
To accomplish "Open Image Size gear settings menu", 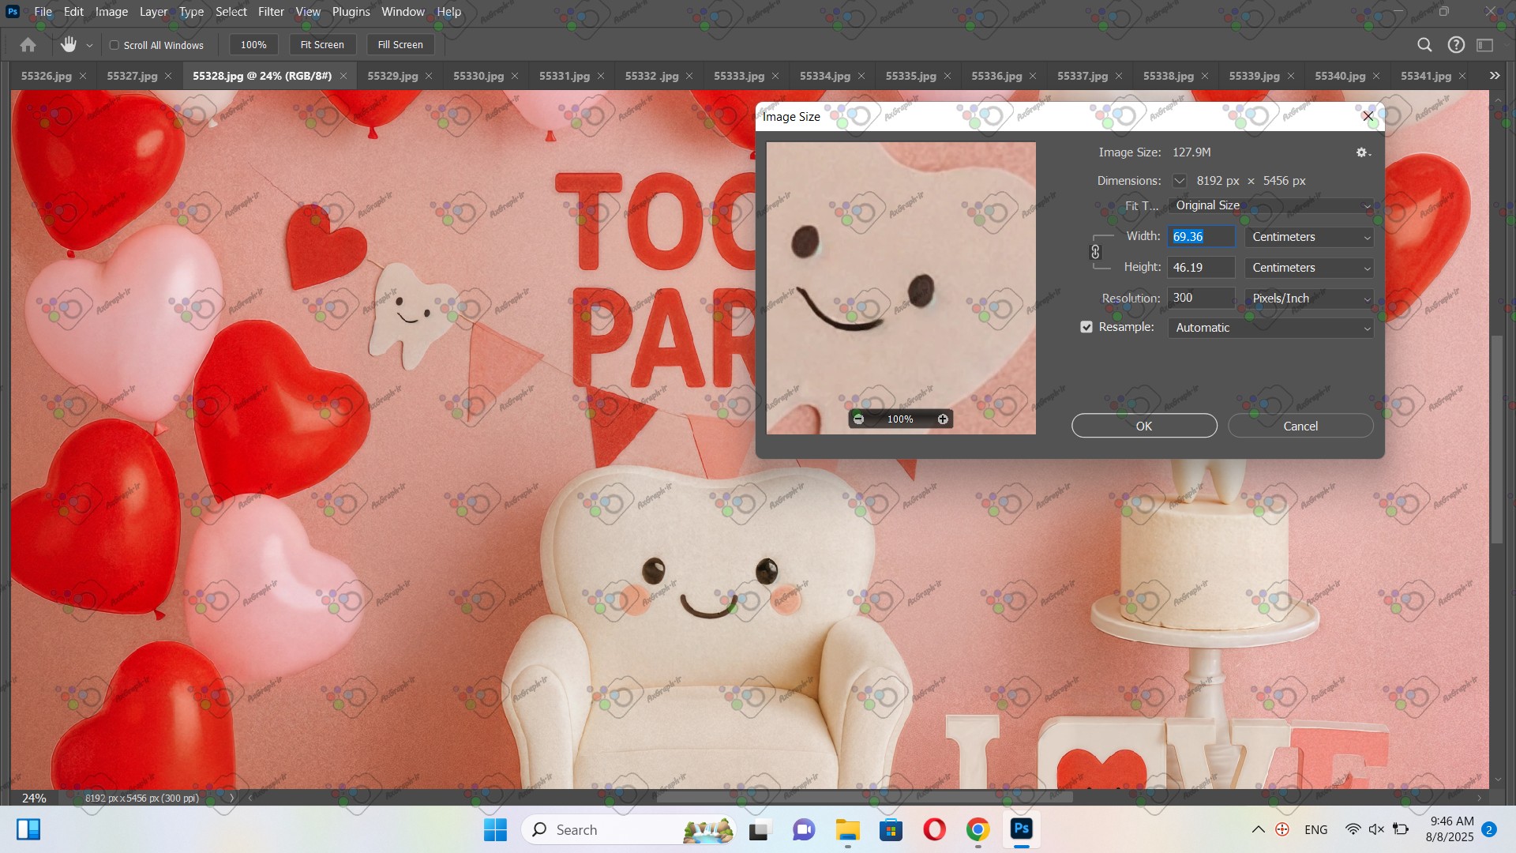I will click(x=1363, y=152).
